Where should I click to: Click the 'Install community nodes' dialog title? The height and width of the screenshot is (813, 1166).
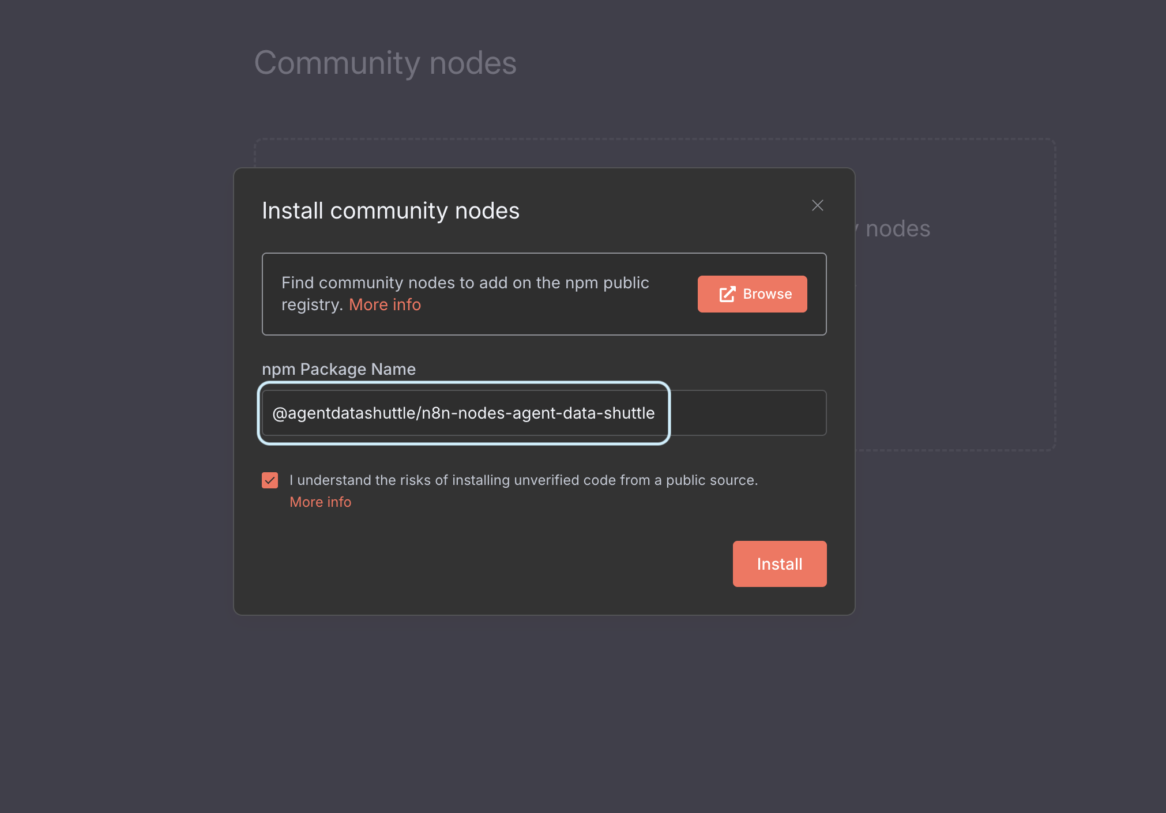(x=391, y=210)
